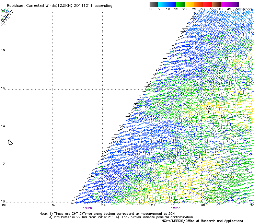Click the longitude label -60
254x223 pixels.
(3, 205)
